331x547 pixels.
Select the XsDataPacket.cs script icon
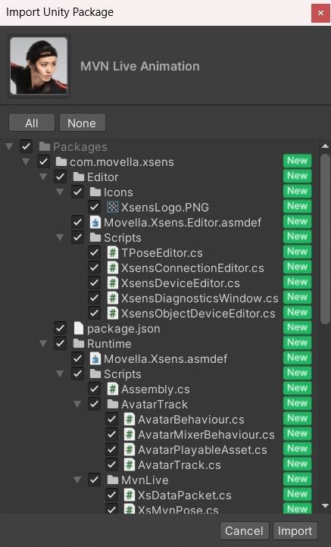click(130, 495)
